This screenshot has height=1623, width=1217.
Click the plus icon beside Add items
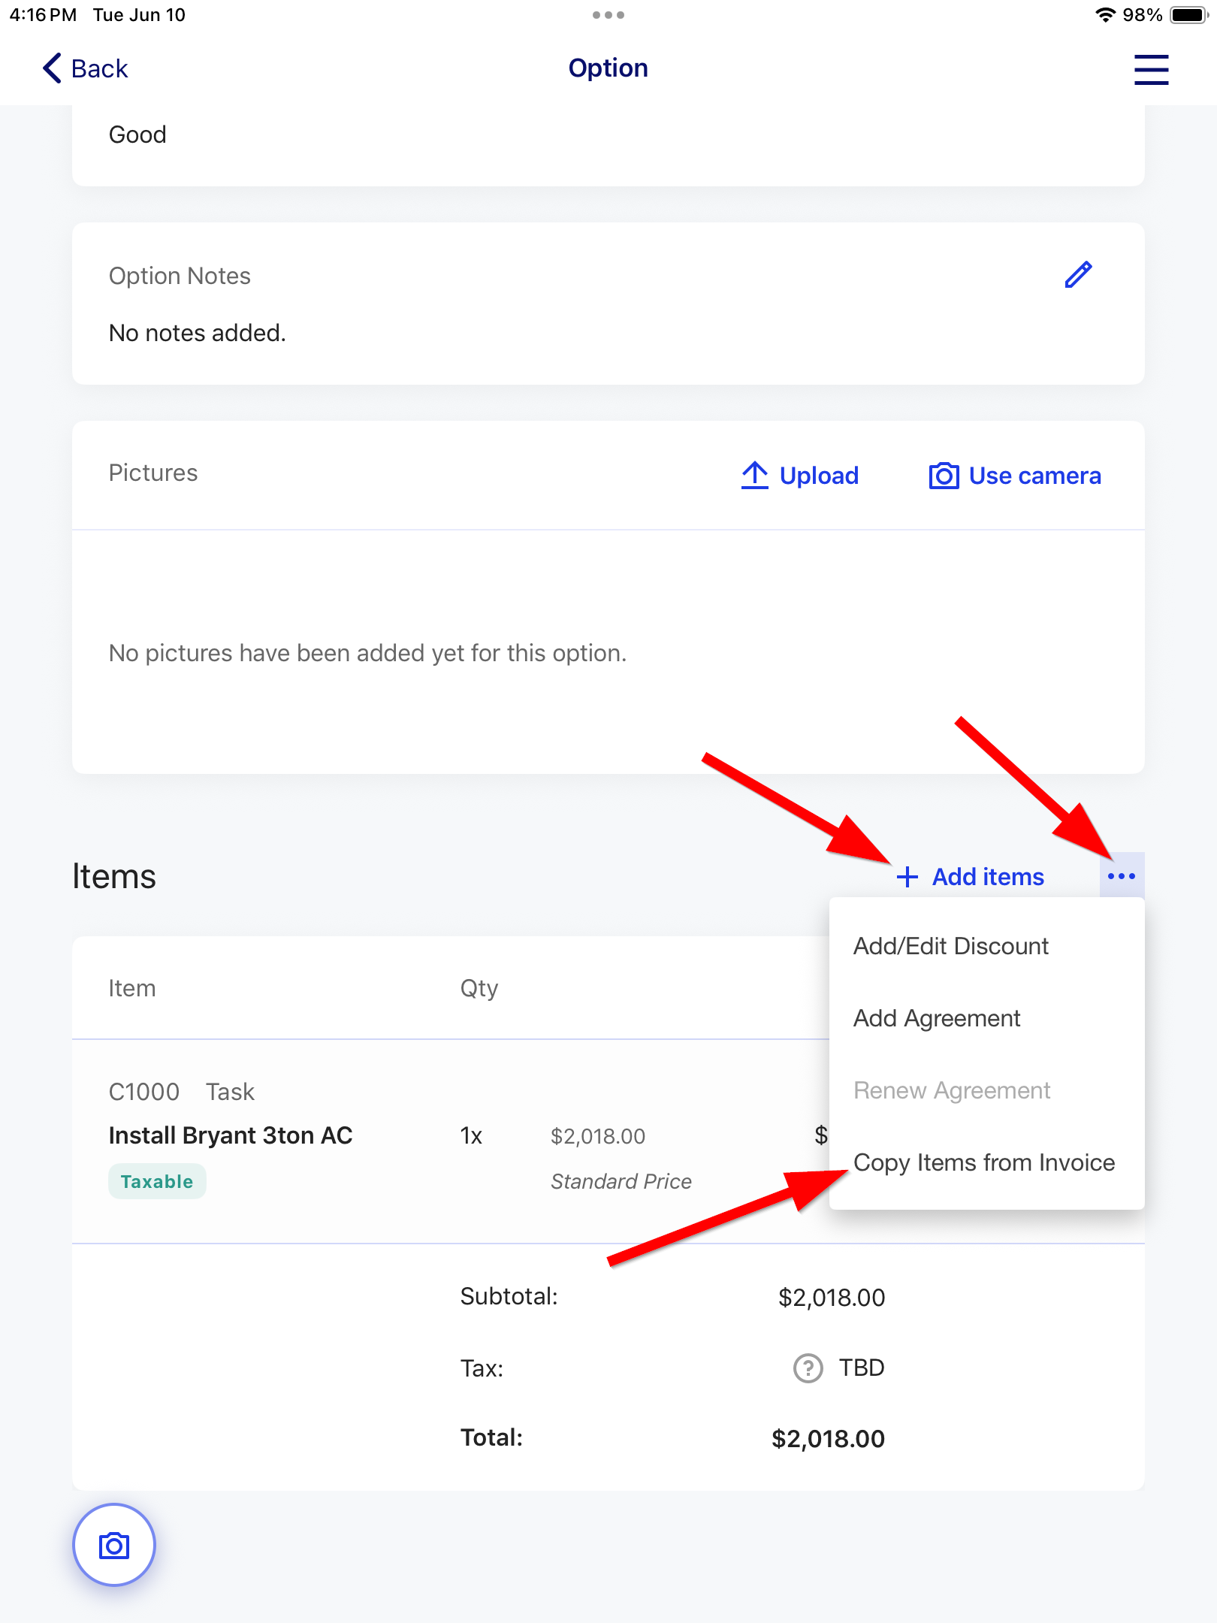pyautogui.click(x=907, y=877)
